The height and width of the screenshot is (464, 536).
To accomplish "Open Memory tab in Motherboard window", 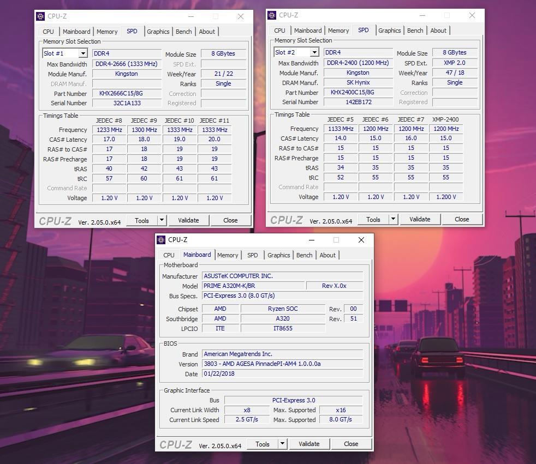I will point(228,255).
